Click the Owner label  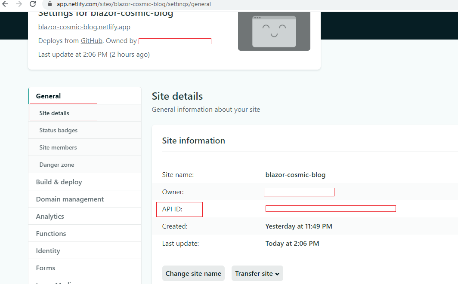pyautogui.click(x=173, y=192)
